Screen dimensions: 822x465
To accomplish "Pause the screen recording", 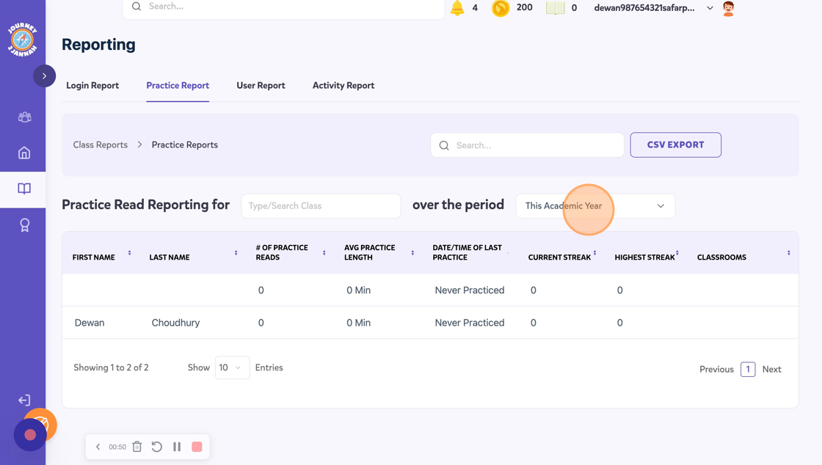I will pos(177,447).
